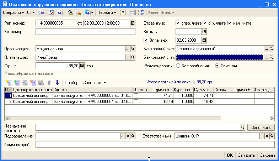279x161 pixels.
Task: Click the Записать button
Action: 246,155
